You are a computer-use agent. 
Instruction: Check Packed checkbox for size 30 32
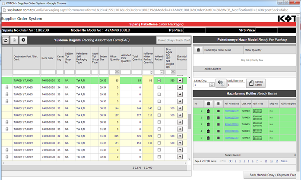pyautogui.click(x=159, y=108)
